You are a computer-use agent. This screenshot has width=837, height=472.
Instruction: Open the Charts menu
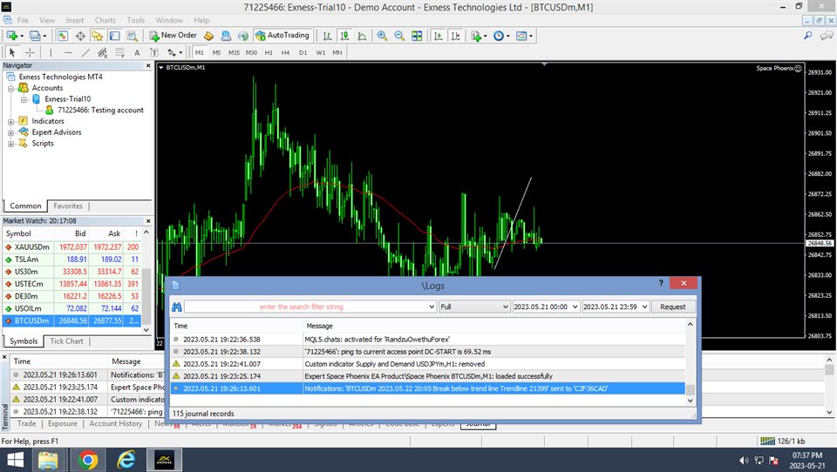point(105,20)
